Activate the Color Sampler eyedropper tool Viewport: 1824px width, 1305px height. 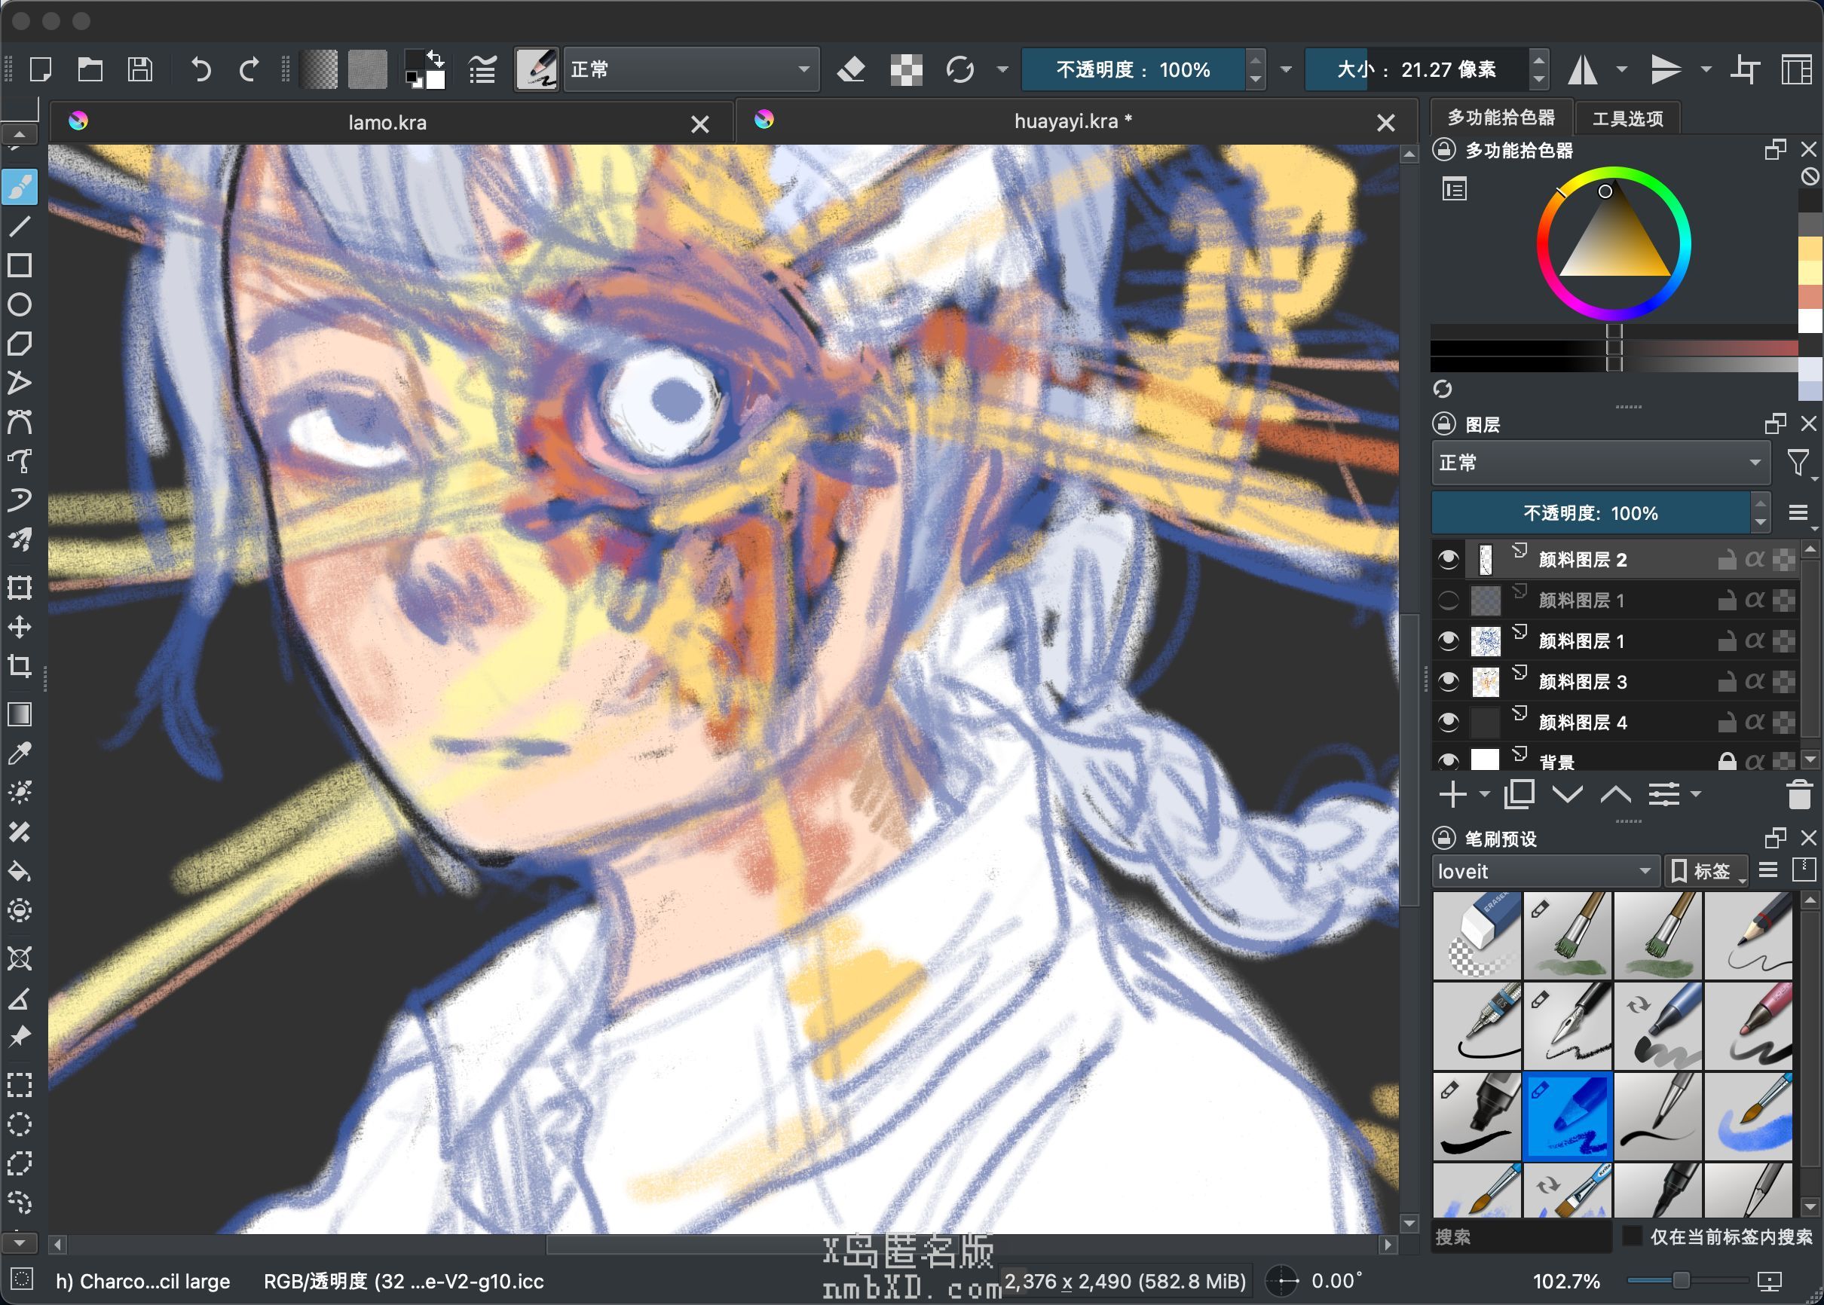pos(20,753)
